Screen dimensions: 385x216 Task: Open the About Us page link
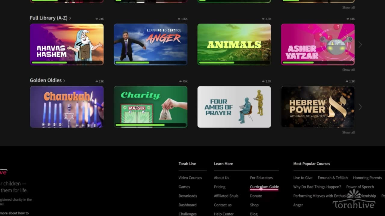click(x=221, y=178)
